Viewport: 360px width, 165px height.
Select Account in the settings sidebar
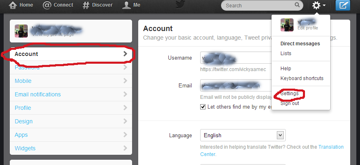coord(71,54)
